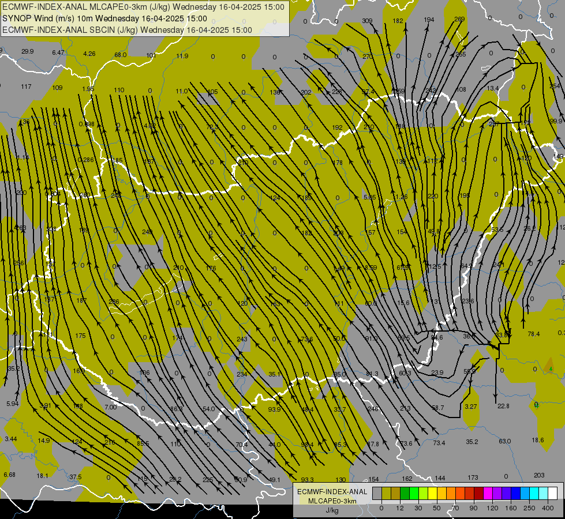The width and height of the screenshot is (565, 519).
Task: Click legend scale tick label '50'
Action: pyautogui.click(x=437, y=508)
